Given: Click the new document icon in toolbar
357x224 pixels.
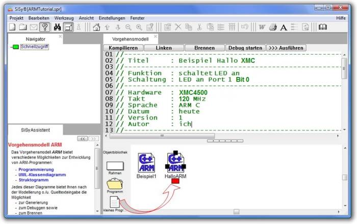Looking at the screenshot, I should tap(12, 27).
